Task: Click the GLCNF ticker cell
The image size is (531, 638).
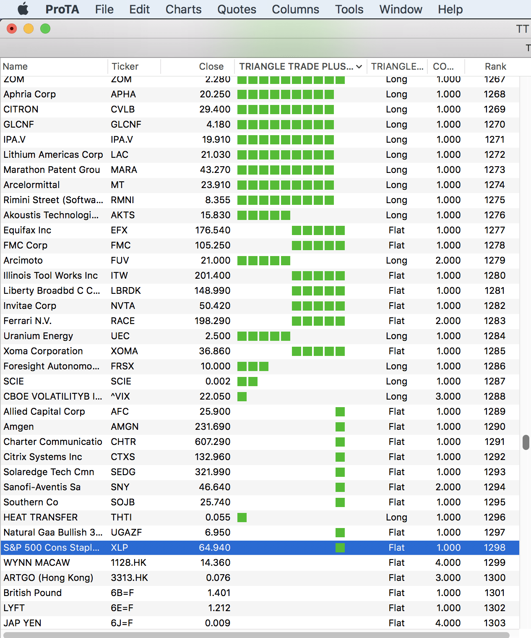Action: (126, 124)
